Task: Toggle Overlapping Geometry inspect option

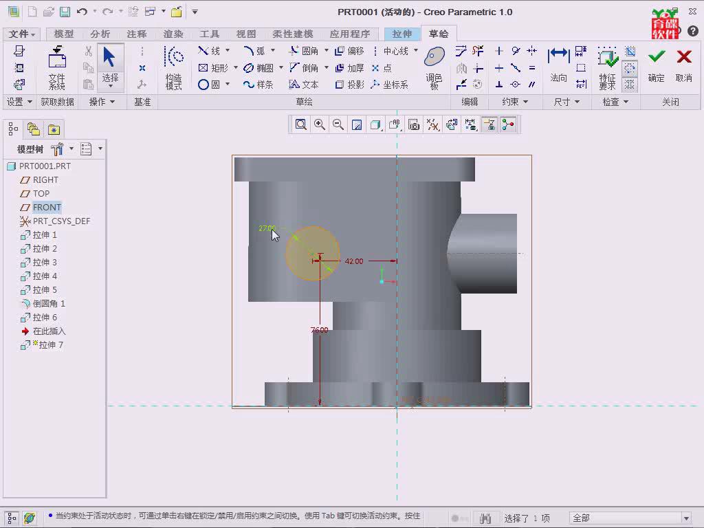Action: pyautogui.click(x=630, y=85)
